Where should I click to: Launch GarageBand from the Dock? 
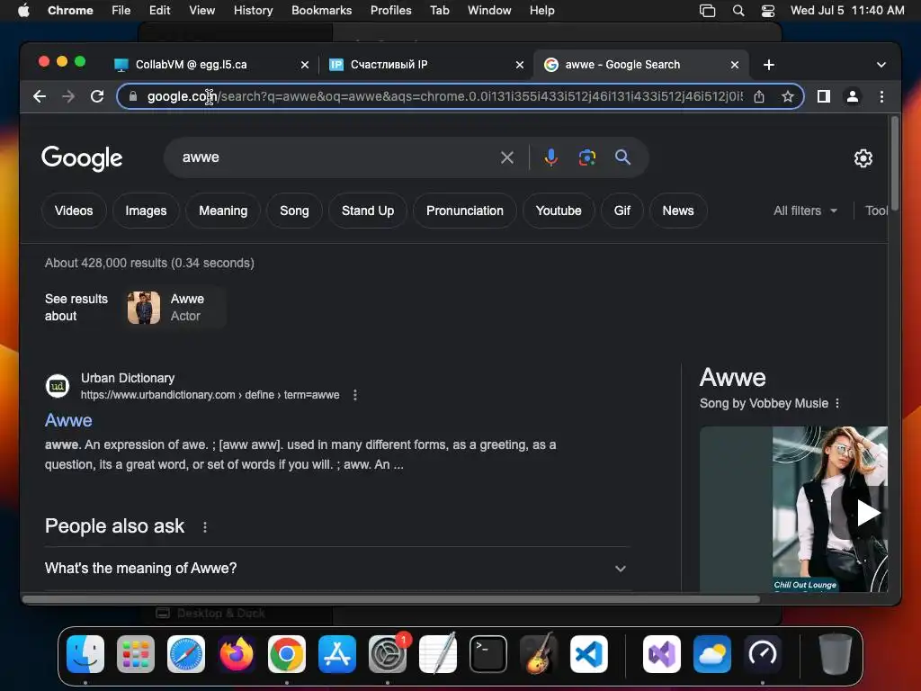click(x=539, y=653)
